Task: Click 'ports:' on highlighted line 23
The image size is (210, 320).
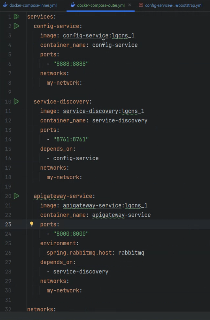Action: (50, 224)
